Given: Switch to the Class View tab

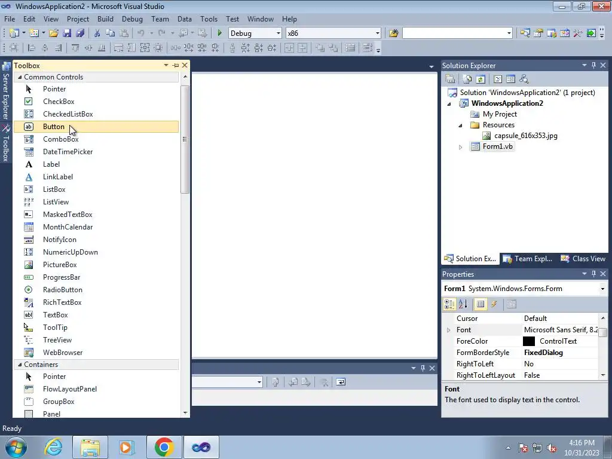Looking at the screenshot, I should click(x=583, y=259).
